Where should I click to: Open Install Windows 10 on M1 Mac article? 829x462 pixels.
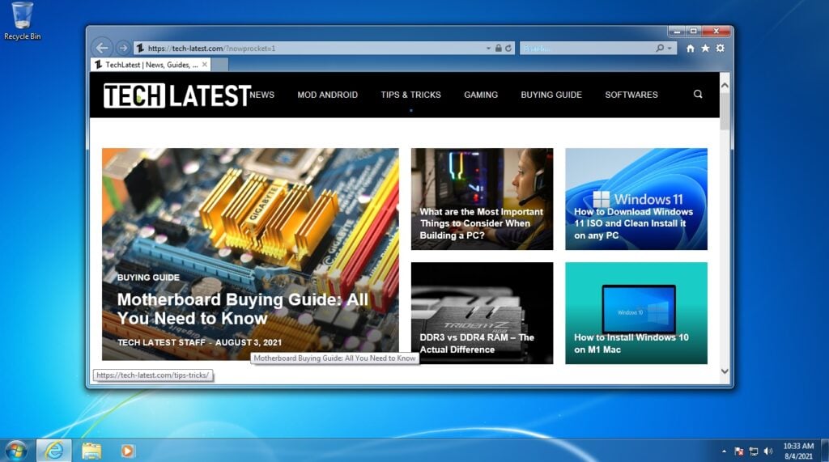636,313
